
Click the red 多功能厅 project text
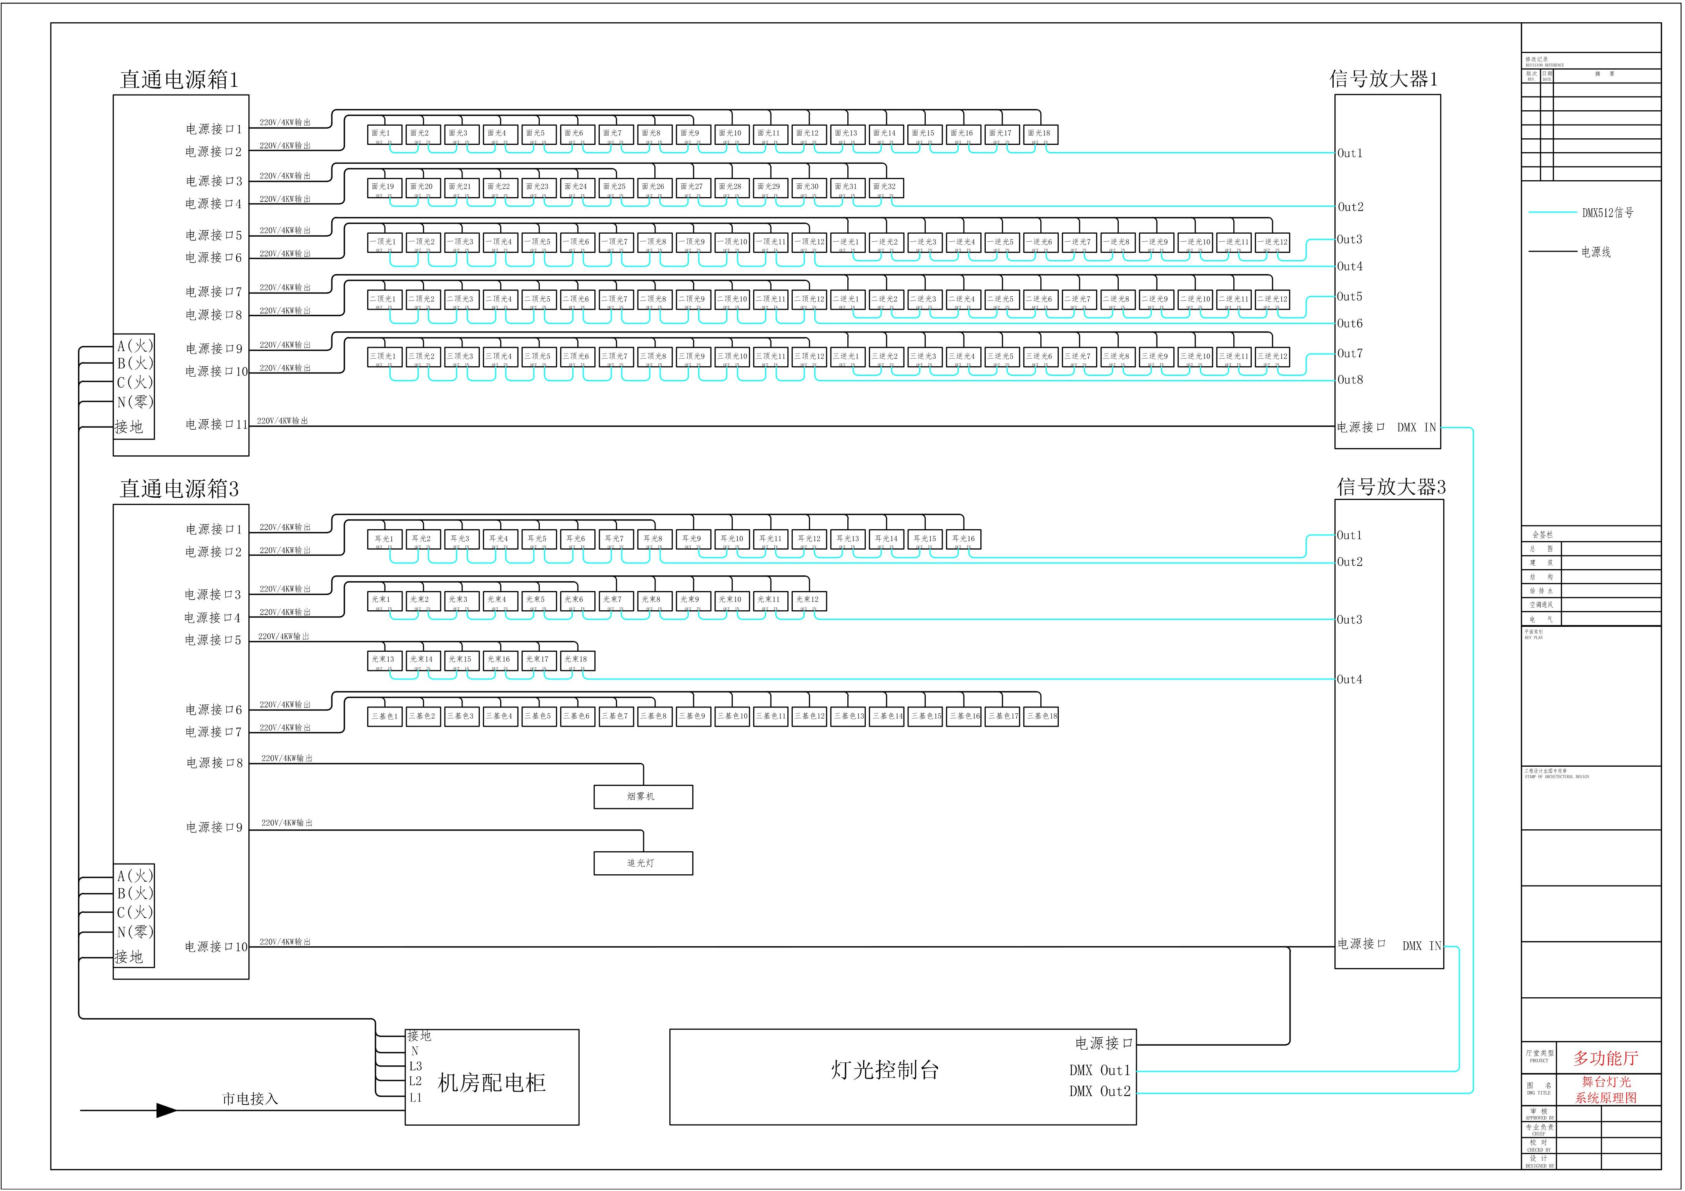click(1606, 1057)
